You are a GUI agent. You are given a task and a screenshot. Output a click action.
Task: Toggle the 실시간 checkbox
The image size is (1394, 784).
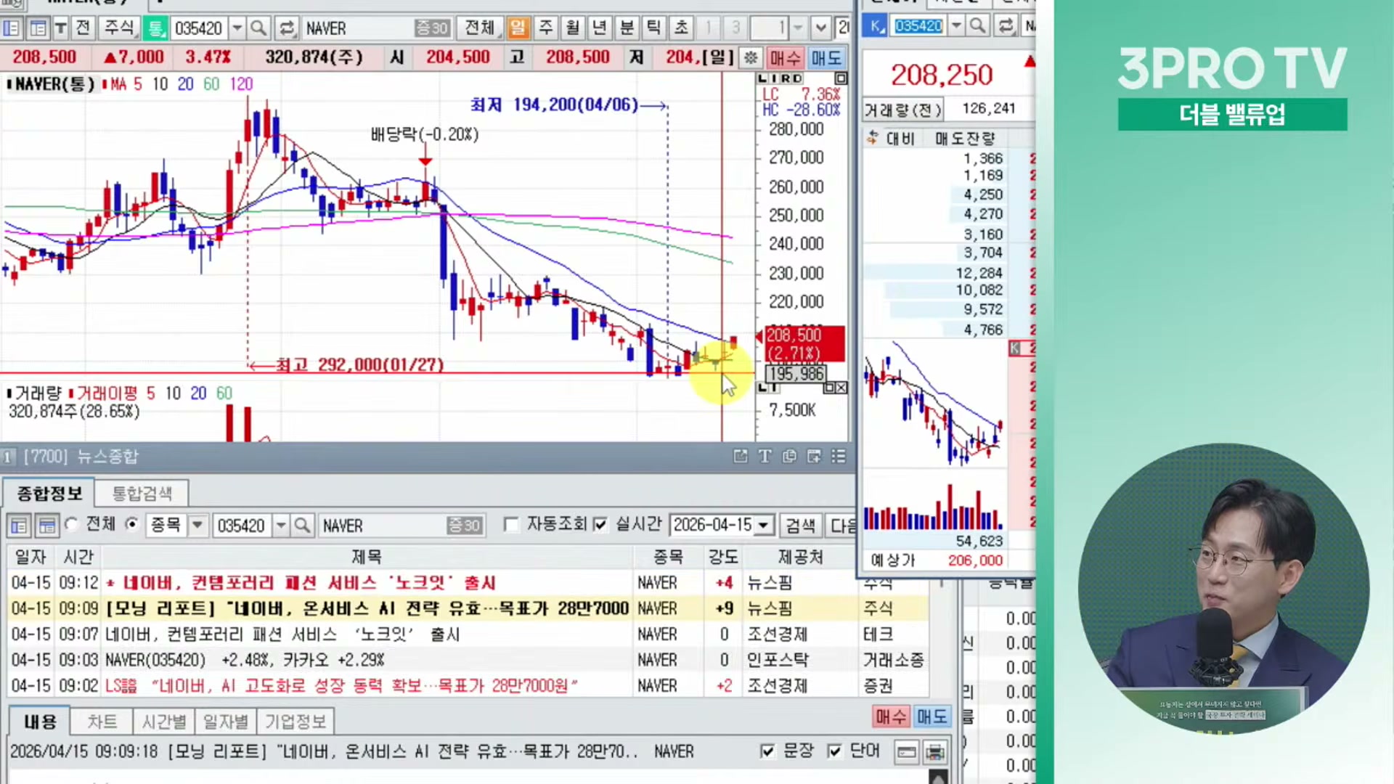[600, 525]
